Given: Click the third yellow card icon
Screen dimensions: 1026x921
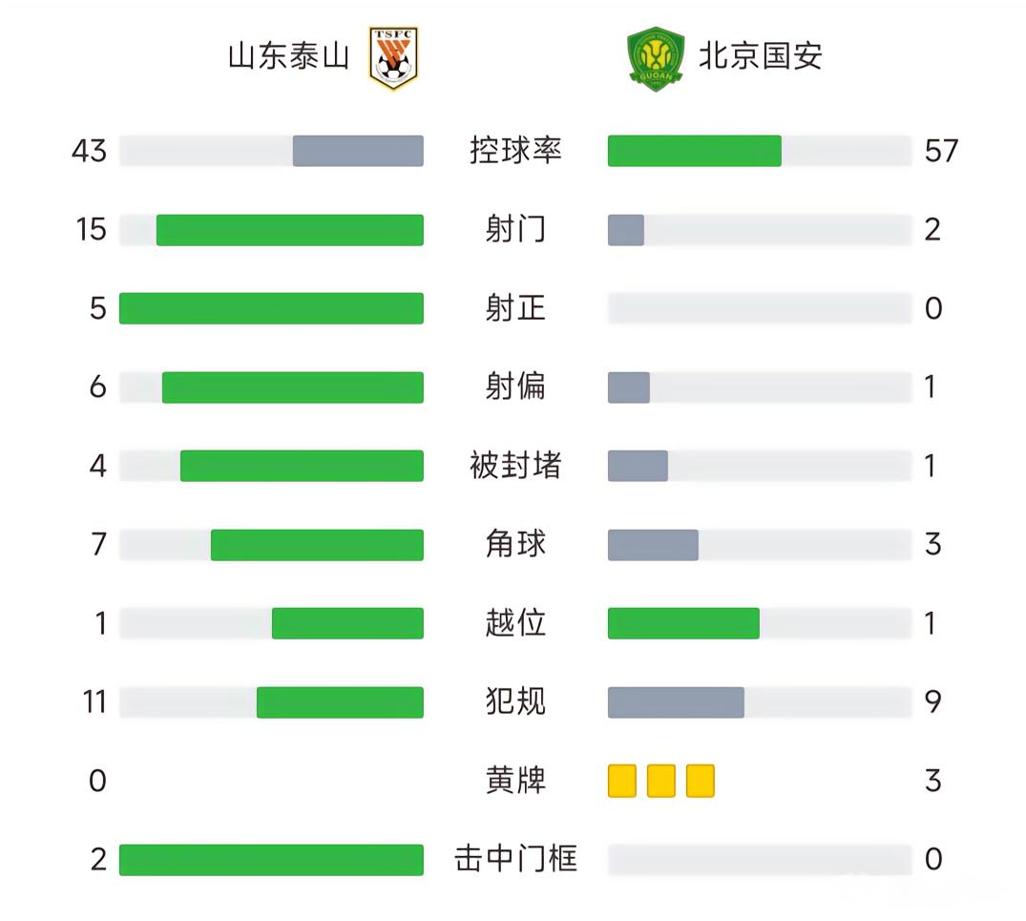Looking at the screenshot, I should click(700, 781).
